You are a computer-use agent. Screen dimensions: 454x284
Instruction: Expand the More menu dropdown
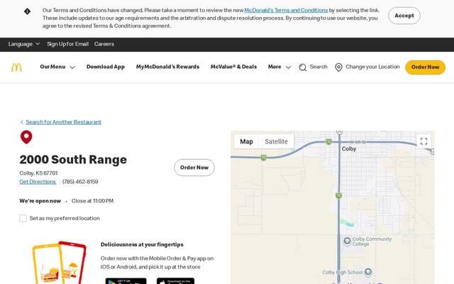(x=279, y=67)
